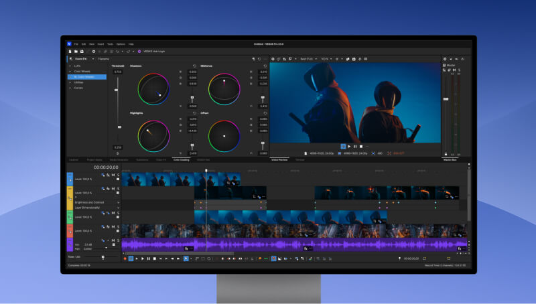
Task: Click Play in the timeline transport bar
Action: 143,259
